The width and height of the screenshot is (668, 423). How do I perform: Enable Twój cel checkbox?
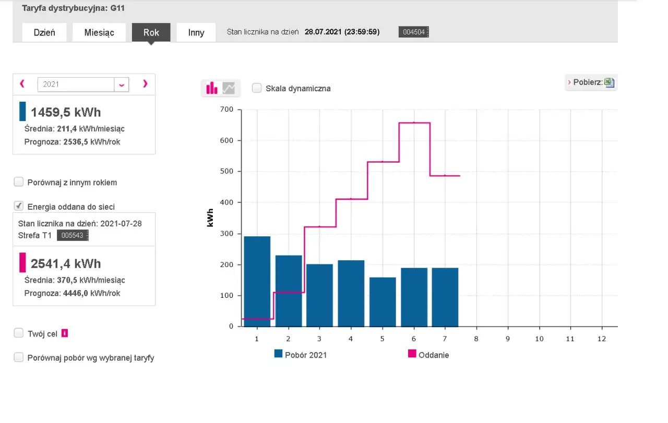point(19,333)
